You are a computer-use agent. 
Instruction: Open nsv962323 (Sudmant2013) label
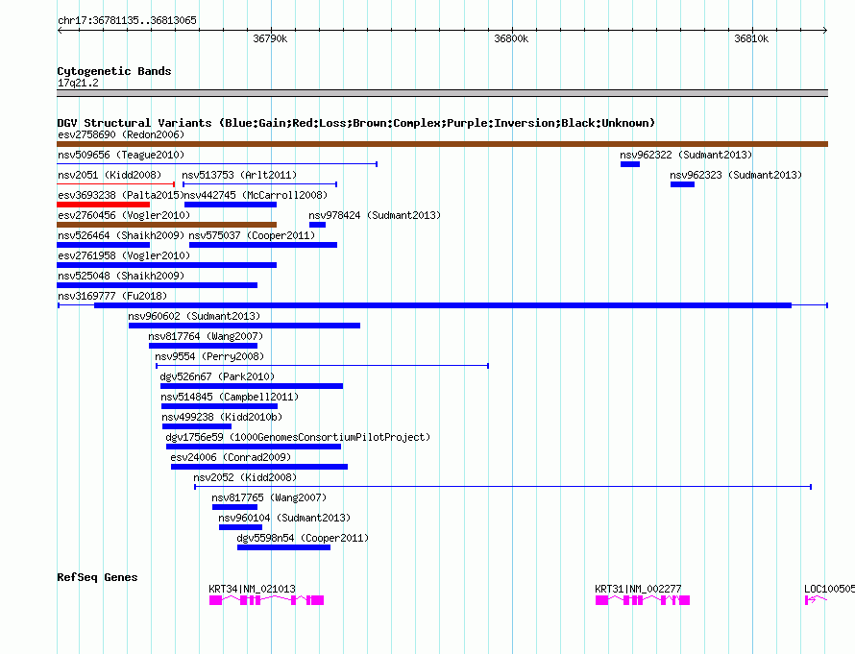(x=736, y=175)
